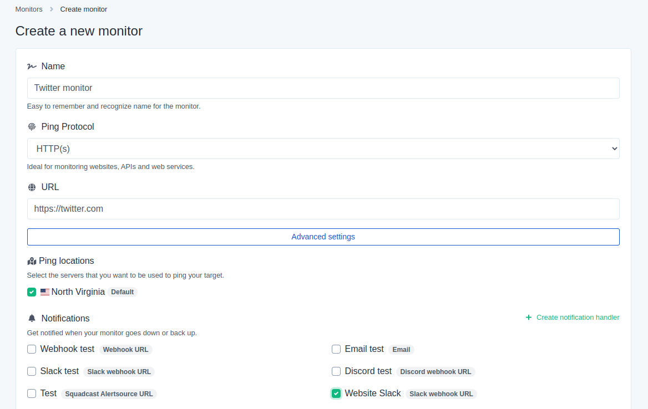Tick the Email test notification checkbox
This screenshot has height=409, width=648.
[x=336, y=349]
